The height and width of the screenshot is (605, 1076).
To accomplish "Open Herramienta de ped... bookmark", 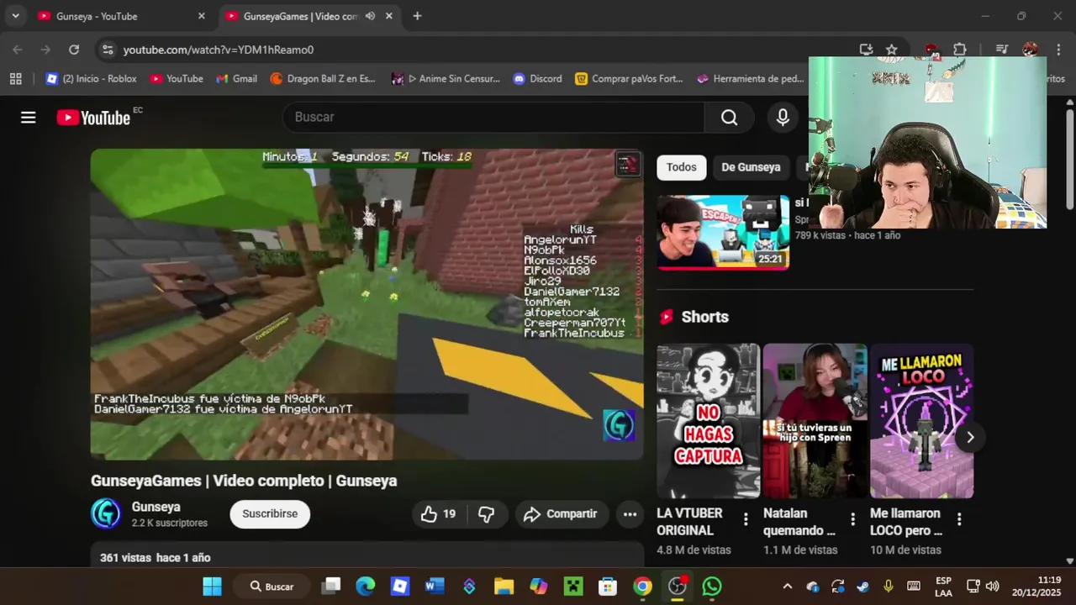I will 751,78.
